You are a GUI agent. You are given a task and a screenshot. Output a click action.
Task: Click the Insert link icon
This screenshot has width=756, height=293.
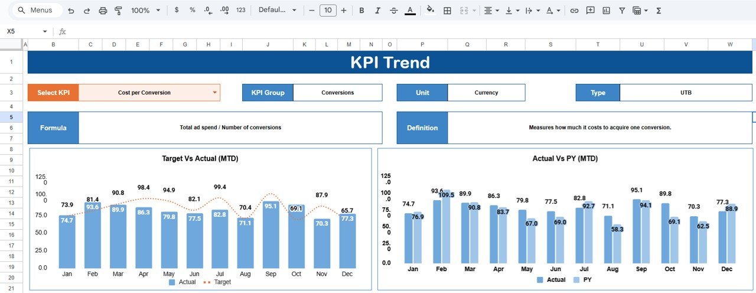click(x=574, y=11)
